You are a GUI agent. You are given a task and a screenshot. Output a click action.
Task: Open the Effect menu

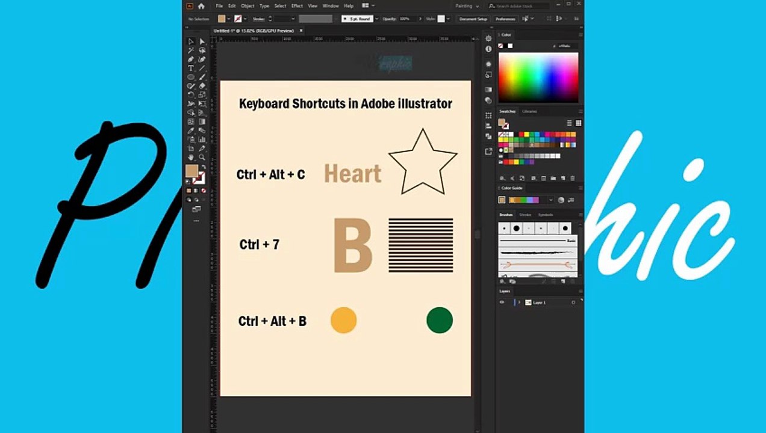coord(297,6)
